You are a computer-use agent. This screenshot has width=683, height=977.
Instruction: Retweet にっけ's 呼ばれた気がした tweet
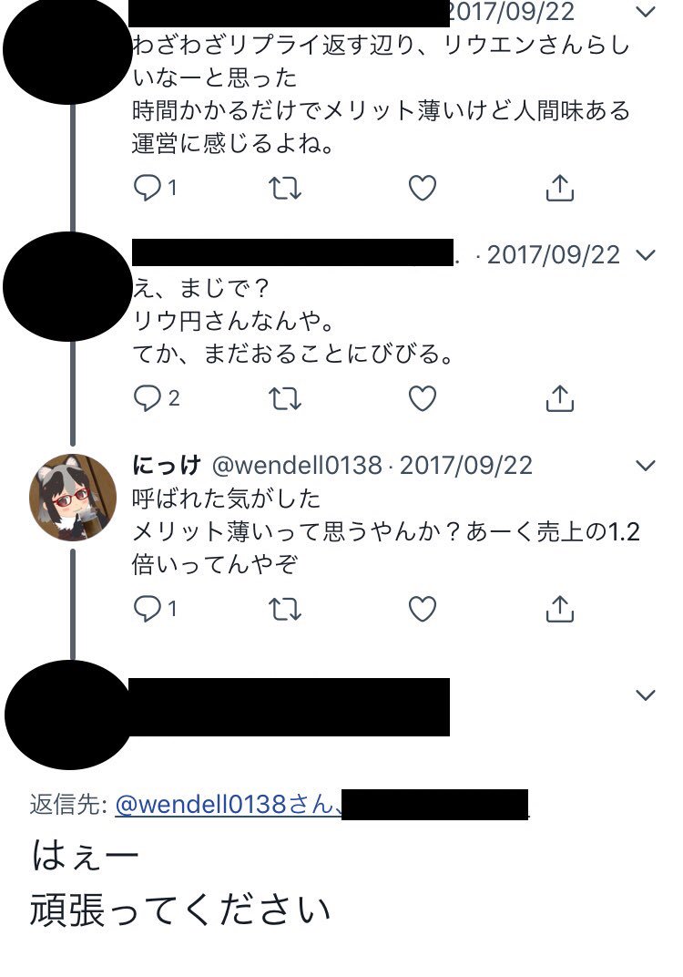click(285, 609)
